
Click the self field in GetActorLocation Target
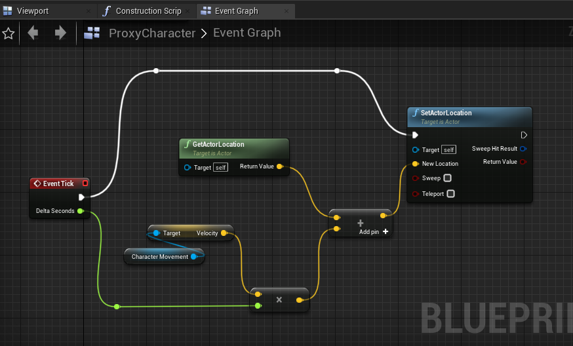pyautogui.click(x=220, y=167)
